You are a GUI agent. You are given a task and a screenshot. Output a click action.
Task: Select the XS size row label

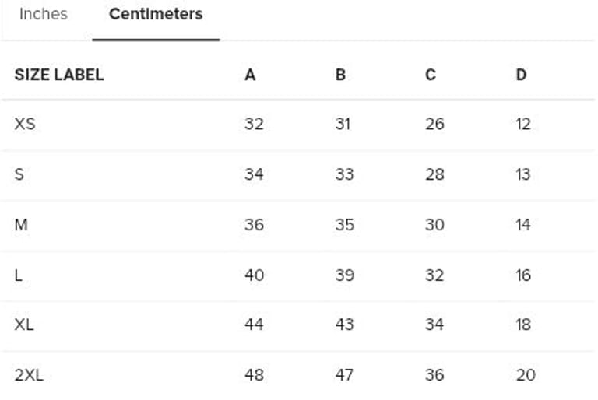(25, 124)
